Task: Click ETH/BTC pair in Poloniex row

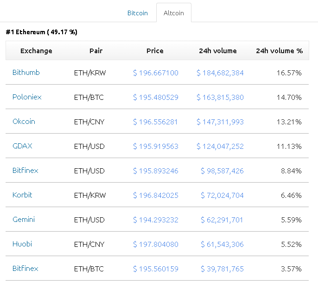Action: pos(89,97)
